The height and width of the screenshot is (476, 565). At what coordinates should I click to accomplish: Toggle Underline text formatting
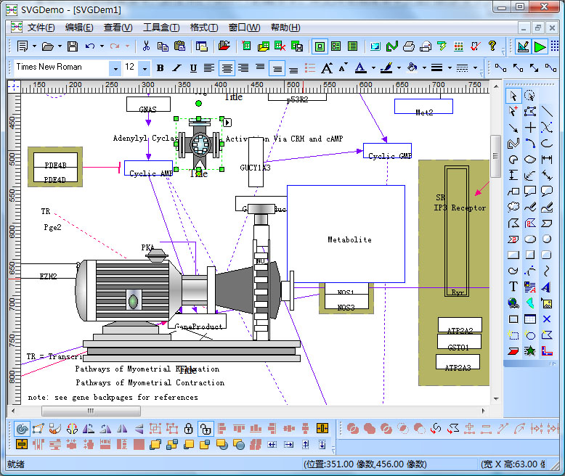(193, 68)
